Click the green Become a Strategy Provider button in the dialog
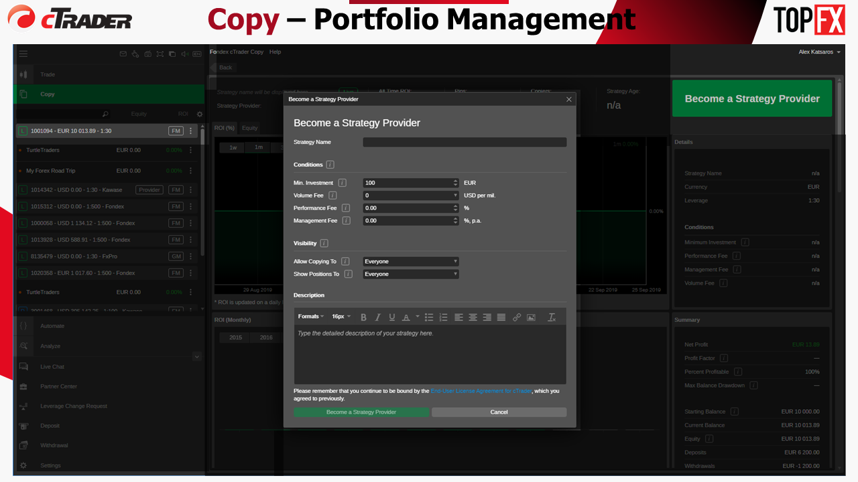The width and height of the screenshot is (858, 482). (x=361, y=412)
